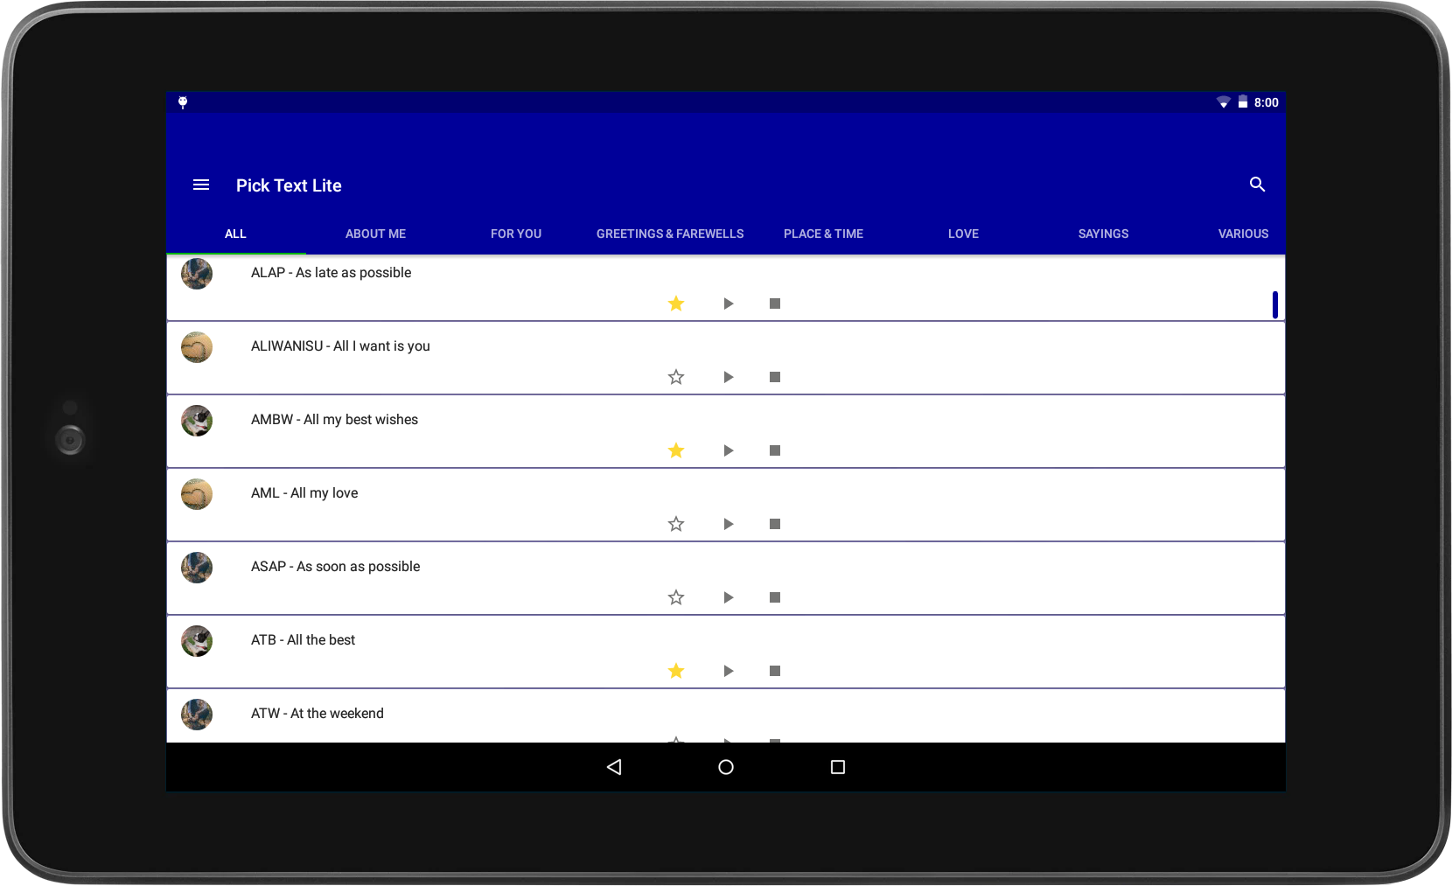Viewport: 1452px width, 886px height.
Task: Select the FOR YOU tab
Action: [516, 234]
